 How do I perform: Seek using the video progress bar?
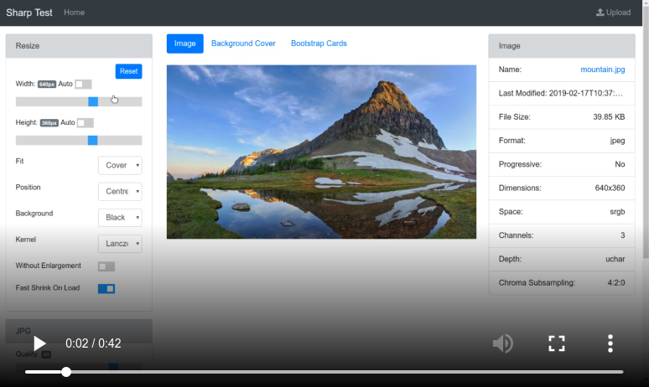click(x=324, y=372)
